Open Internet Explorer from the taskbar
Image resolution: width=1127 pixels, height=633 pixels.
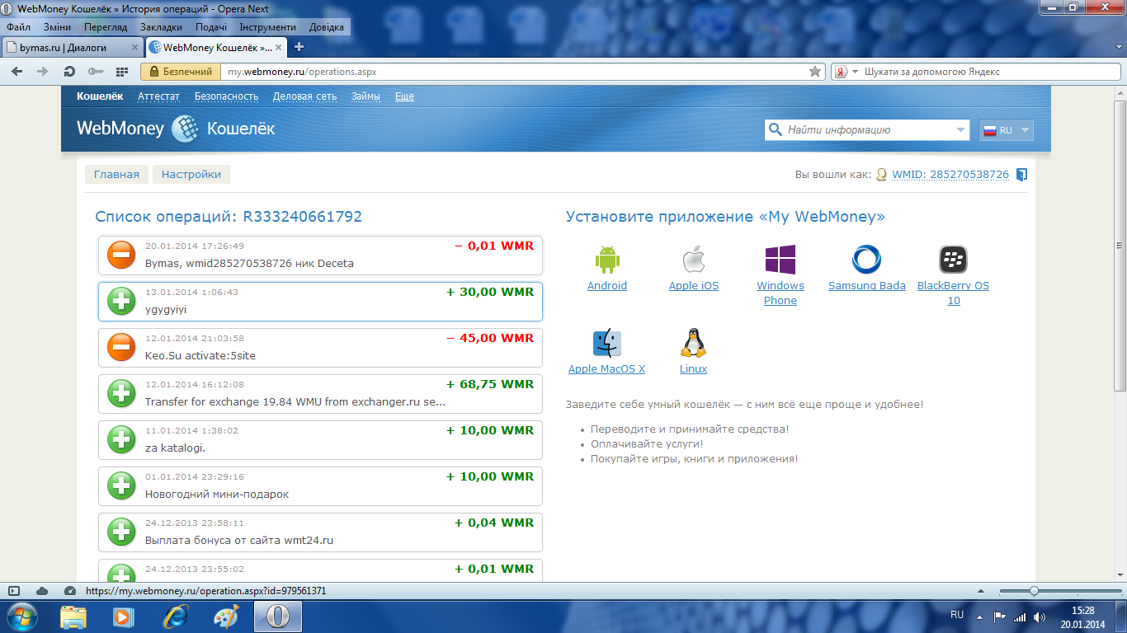coord(174,617)
